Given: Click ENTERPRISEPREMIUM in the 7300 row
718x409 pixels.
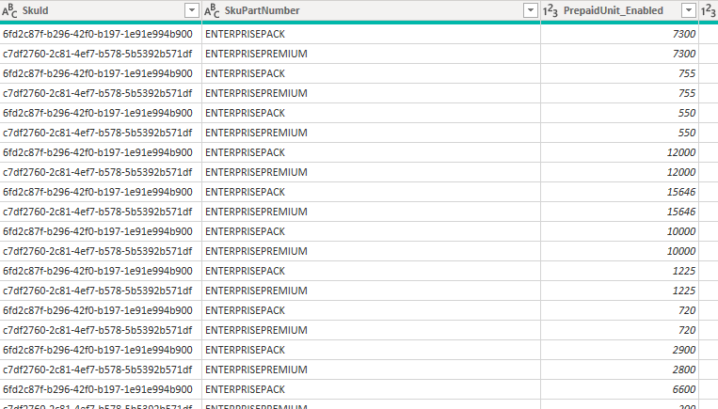Looking at the screenshot, I should 256,54.
